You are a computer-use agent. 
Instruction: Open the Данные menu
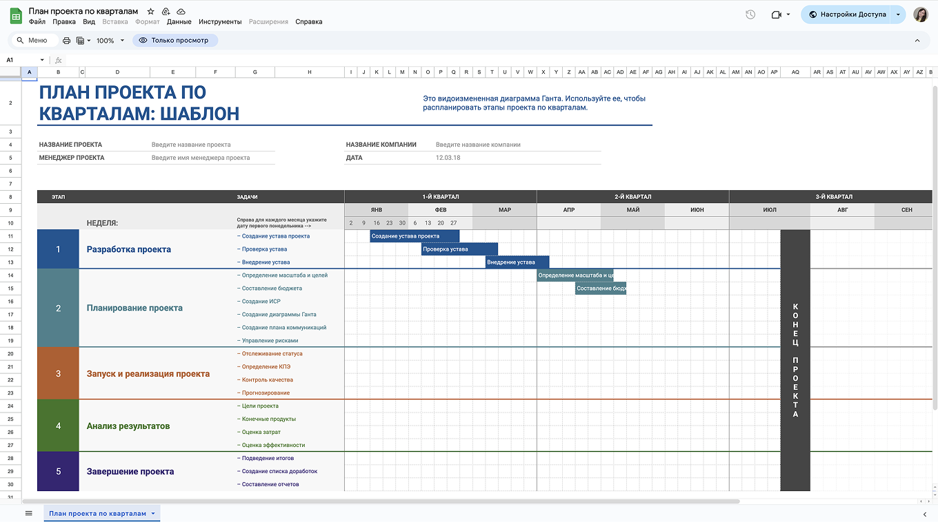point(179,22)
